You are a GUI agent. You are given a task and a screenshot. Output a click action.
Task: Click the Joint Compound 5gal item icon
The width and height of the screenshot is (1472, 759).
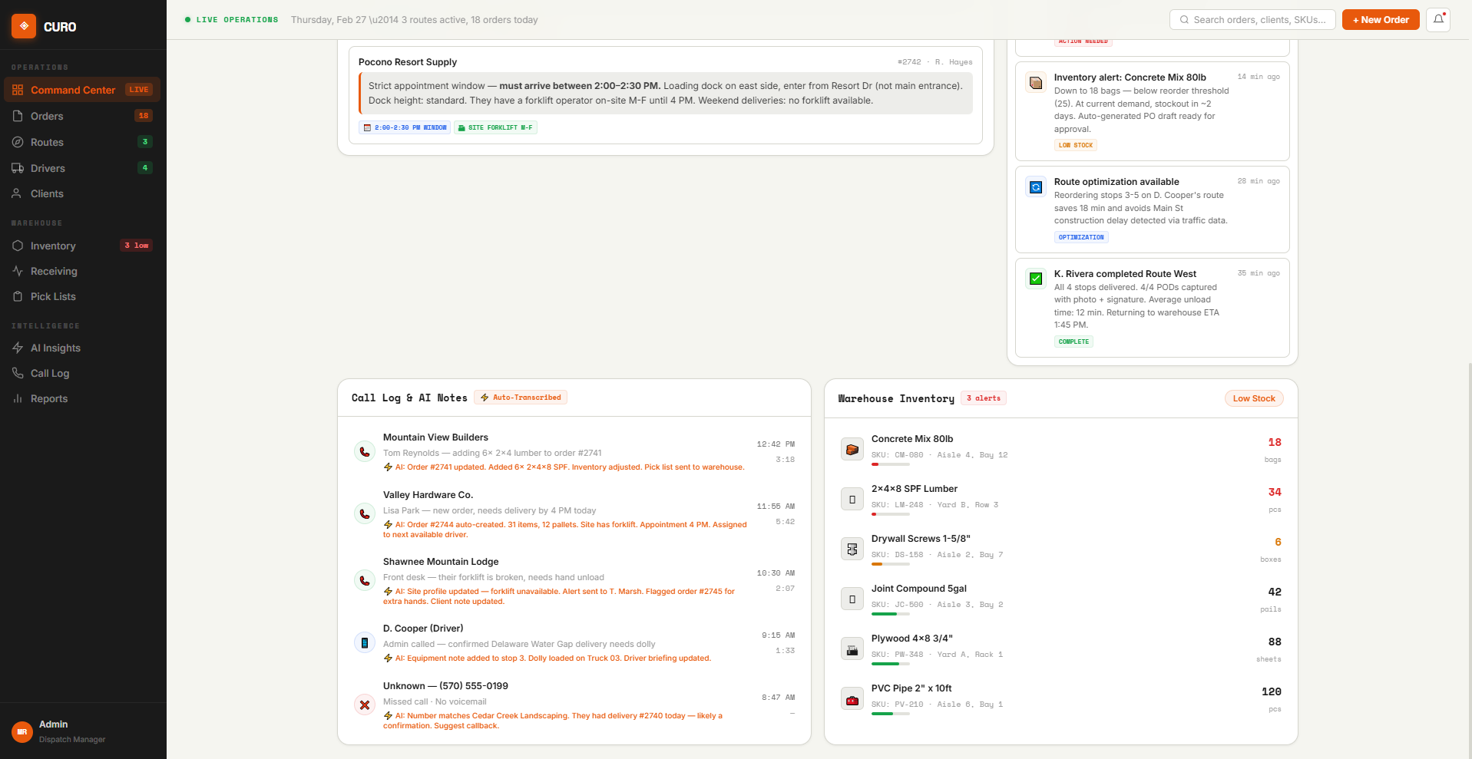tap(852, 599)
